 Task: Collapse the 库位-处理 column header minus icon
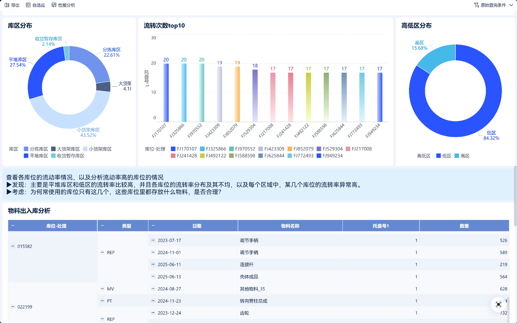pyautogui.click(x=13, y=226)
